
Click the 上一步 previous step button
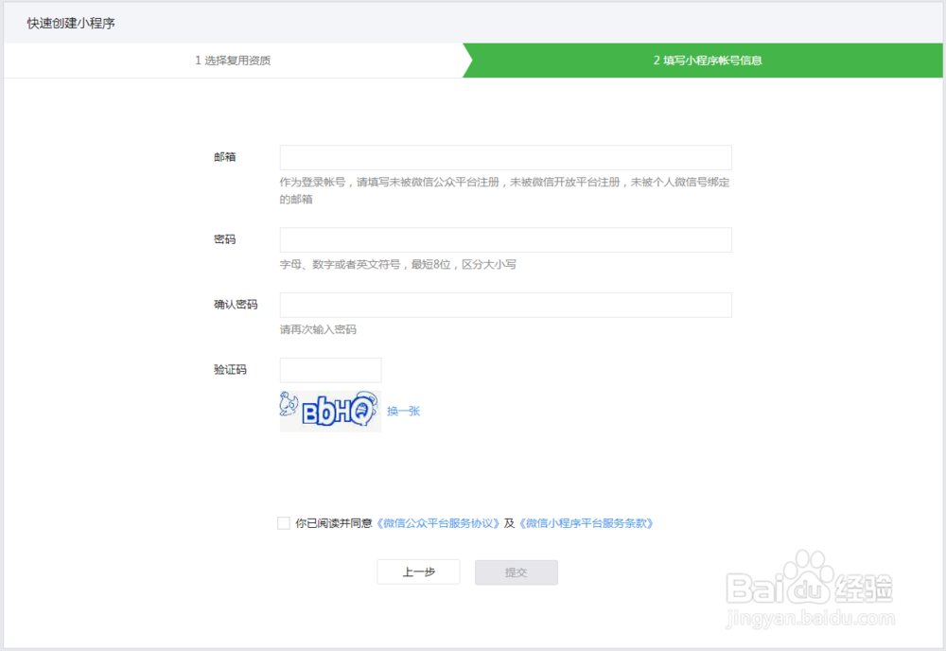419,572
